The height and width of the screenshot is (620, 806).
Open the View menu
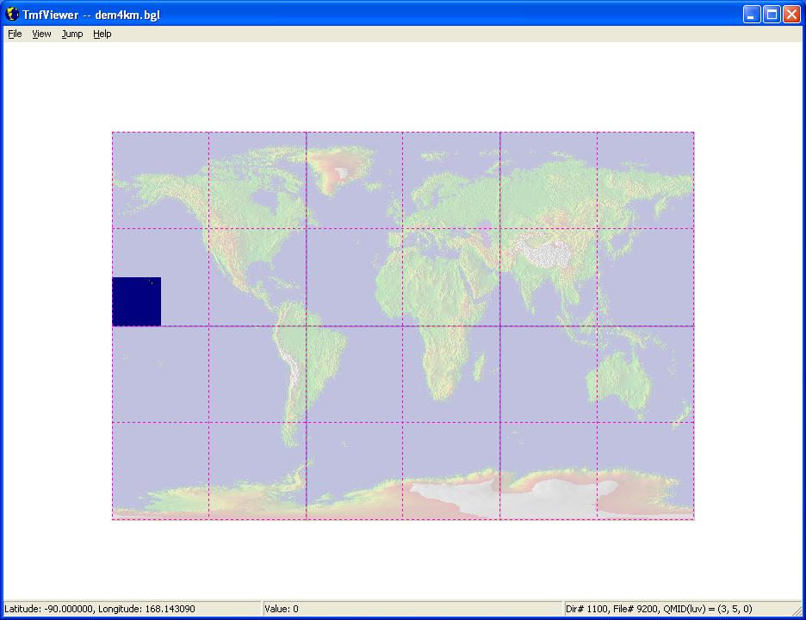[41, 34]
